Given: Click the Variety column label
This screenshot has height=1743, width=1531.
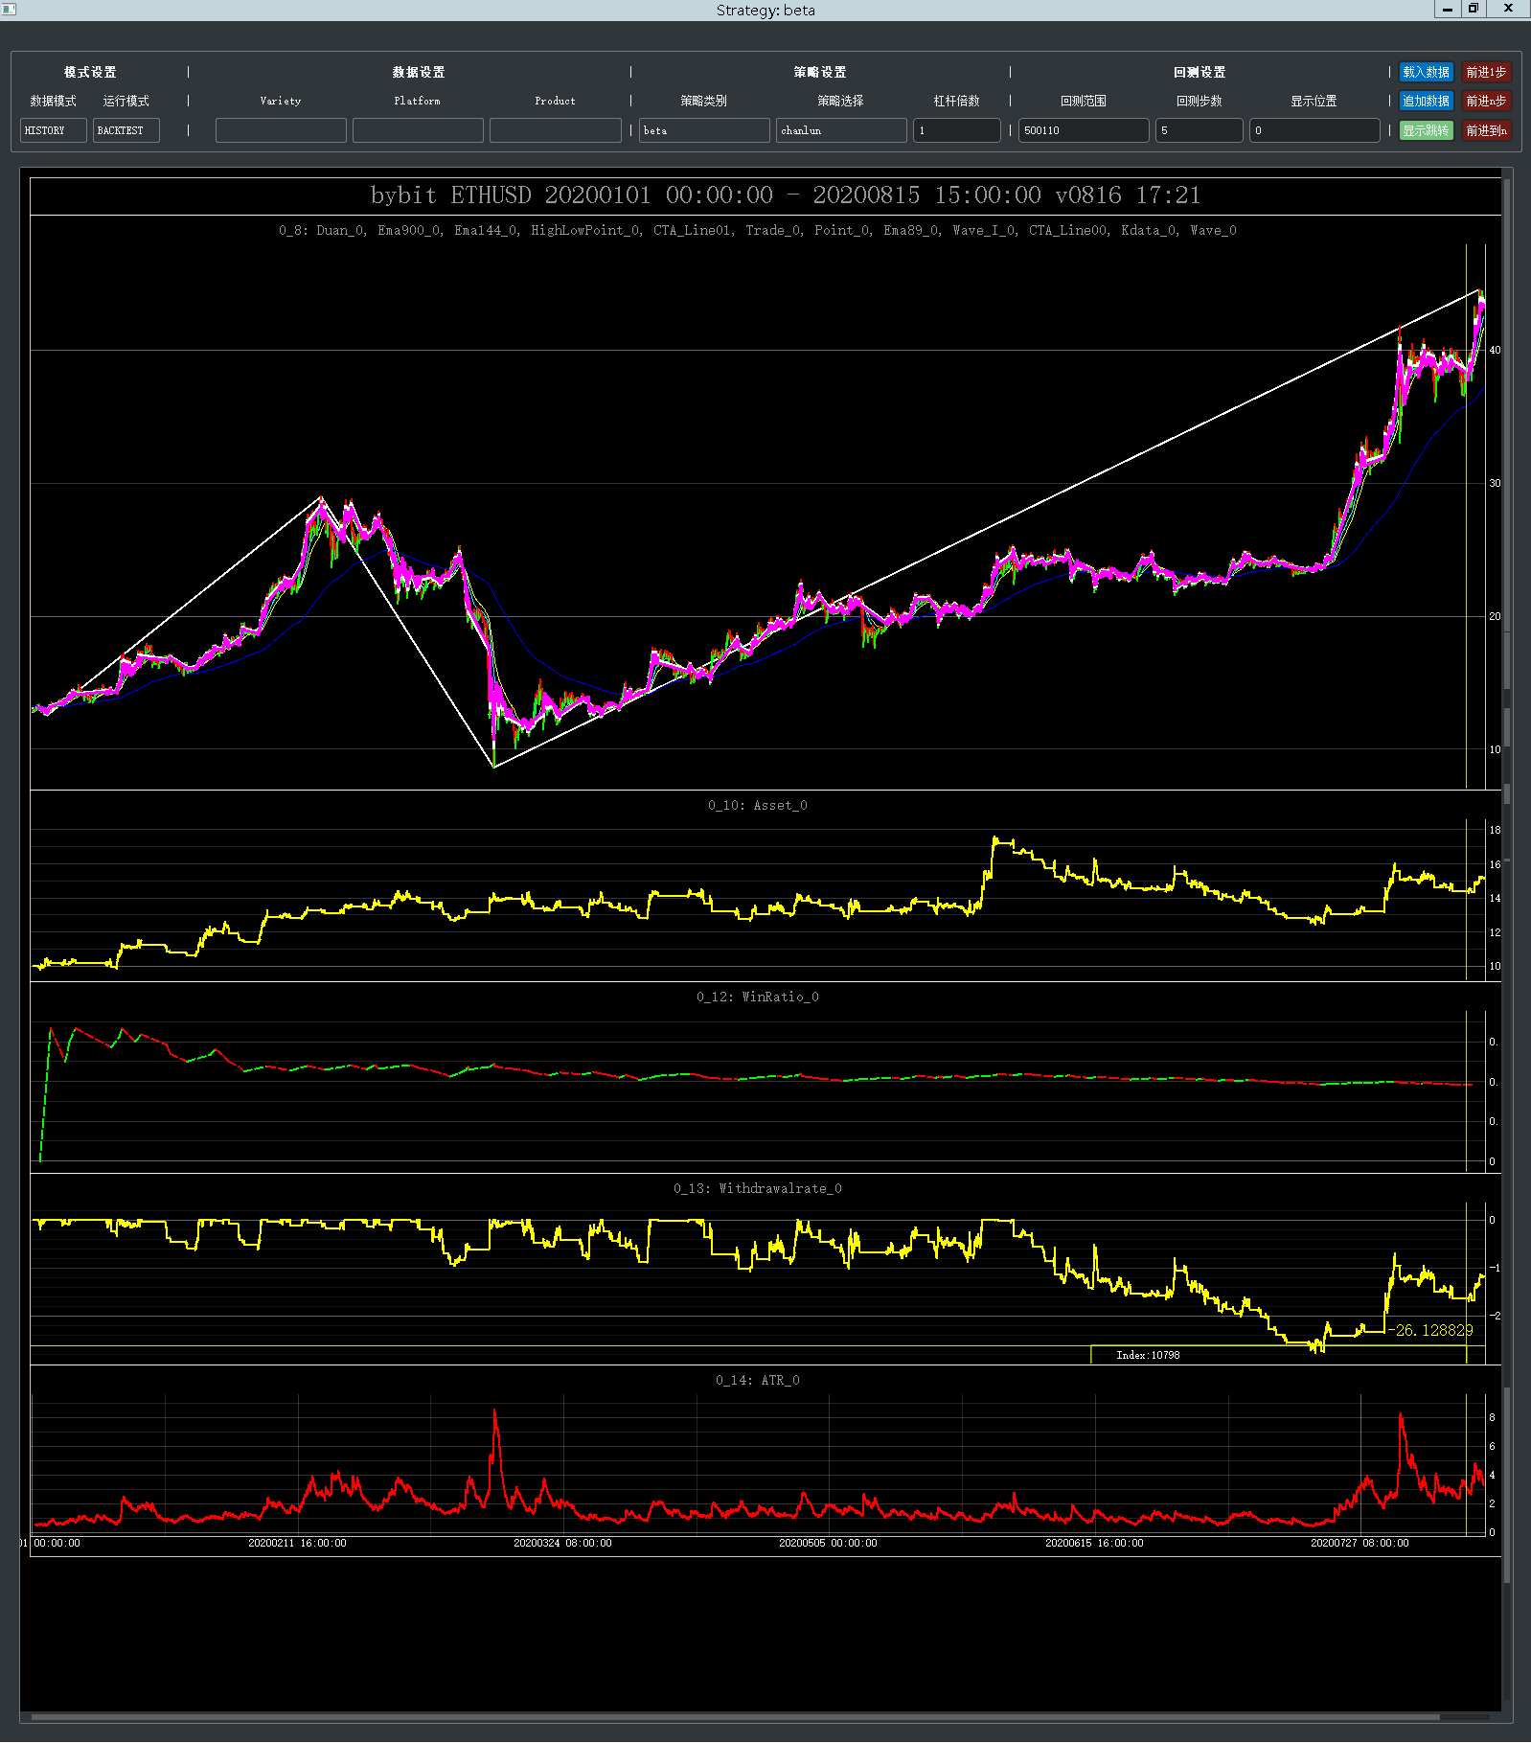Looking at the screenshot, I should 281,101.
